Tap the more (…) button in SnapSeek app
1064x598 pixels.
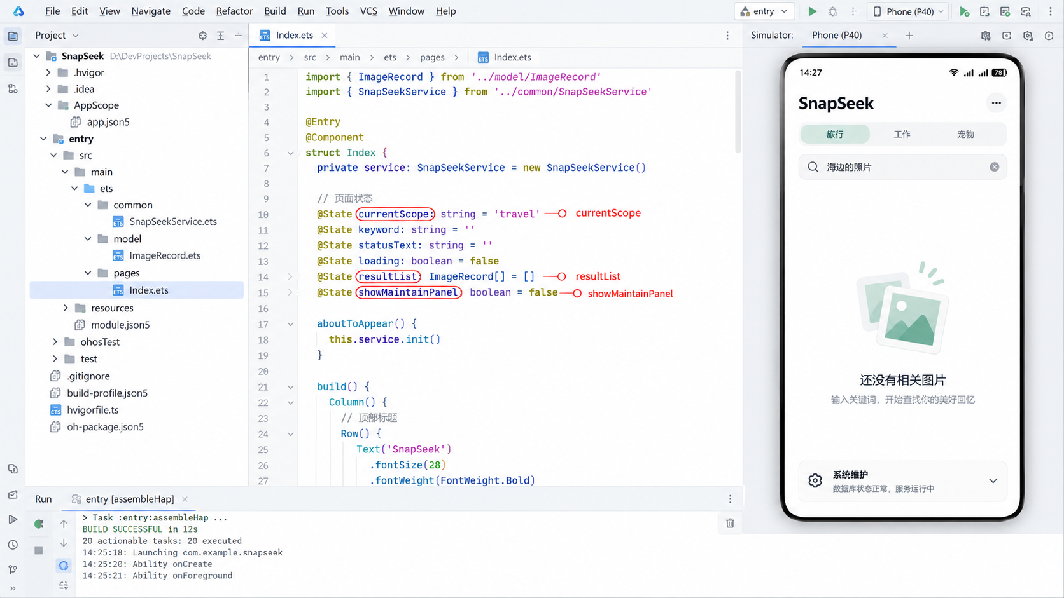point(996,103)
